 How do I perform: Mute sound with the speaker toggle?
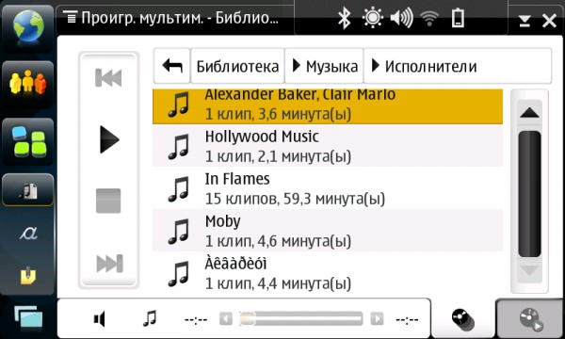point(100,319)
